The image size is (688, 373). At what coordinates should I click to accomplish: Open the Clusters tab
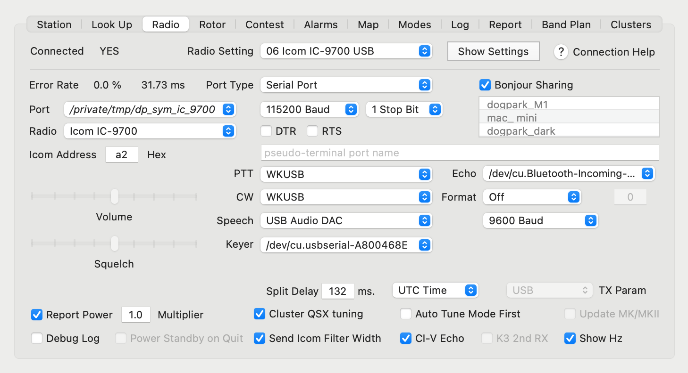click(x=630, y=24)
